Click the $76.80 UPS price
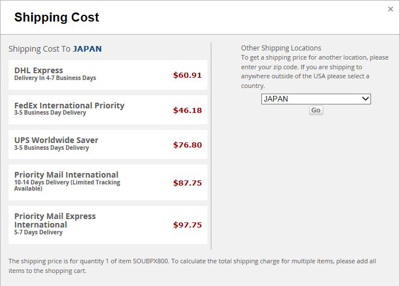 (x=188, y=145)
